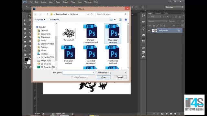The image size is (207, 116).
Task: Toggle Lock position
Action: pos(161,25)
